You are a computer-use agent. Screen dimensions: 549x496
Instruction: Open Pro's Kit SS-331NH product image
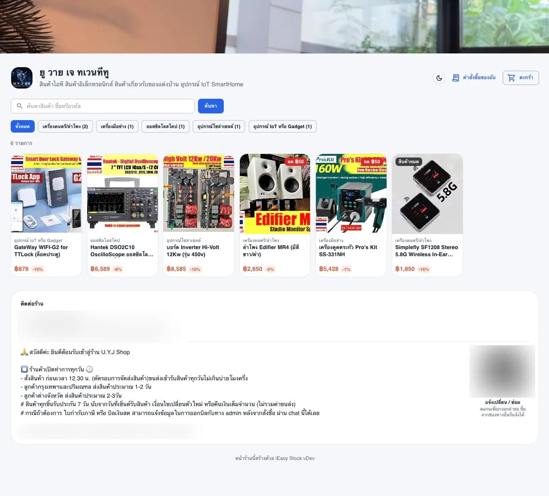(351, 193)
